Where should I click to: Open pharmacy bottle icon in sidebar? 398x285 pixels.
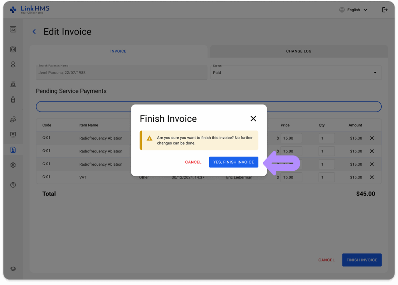coord(13,99)
